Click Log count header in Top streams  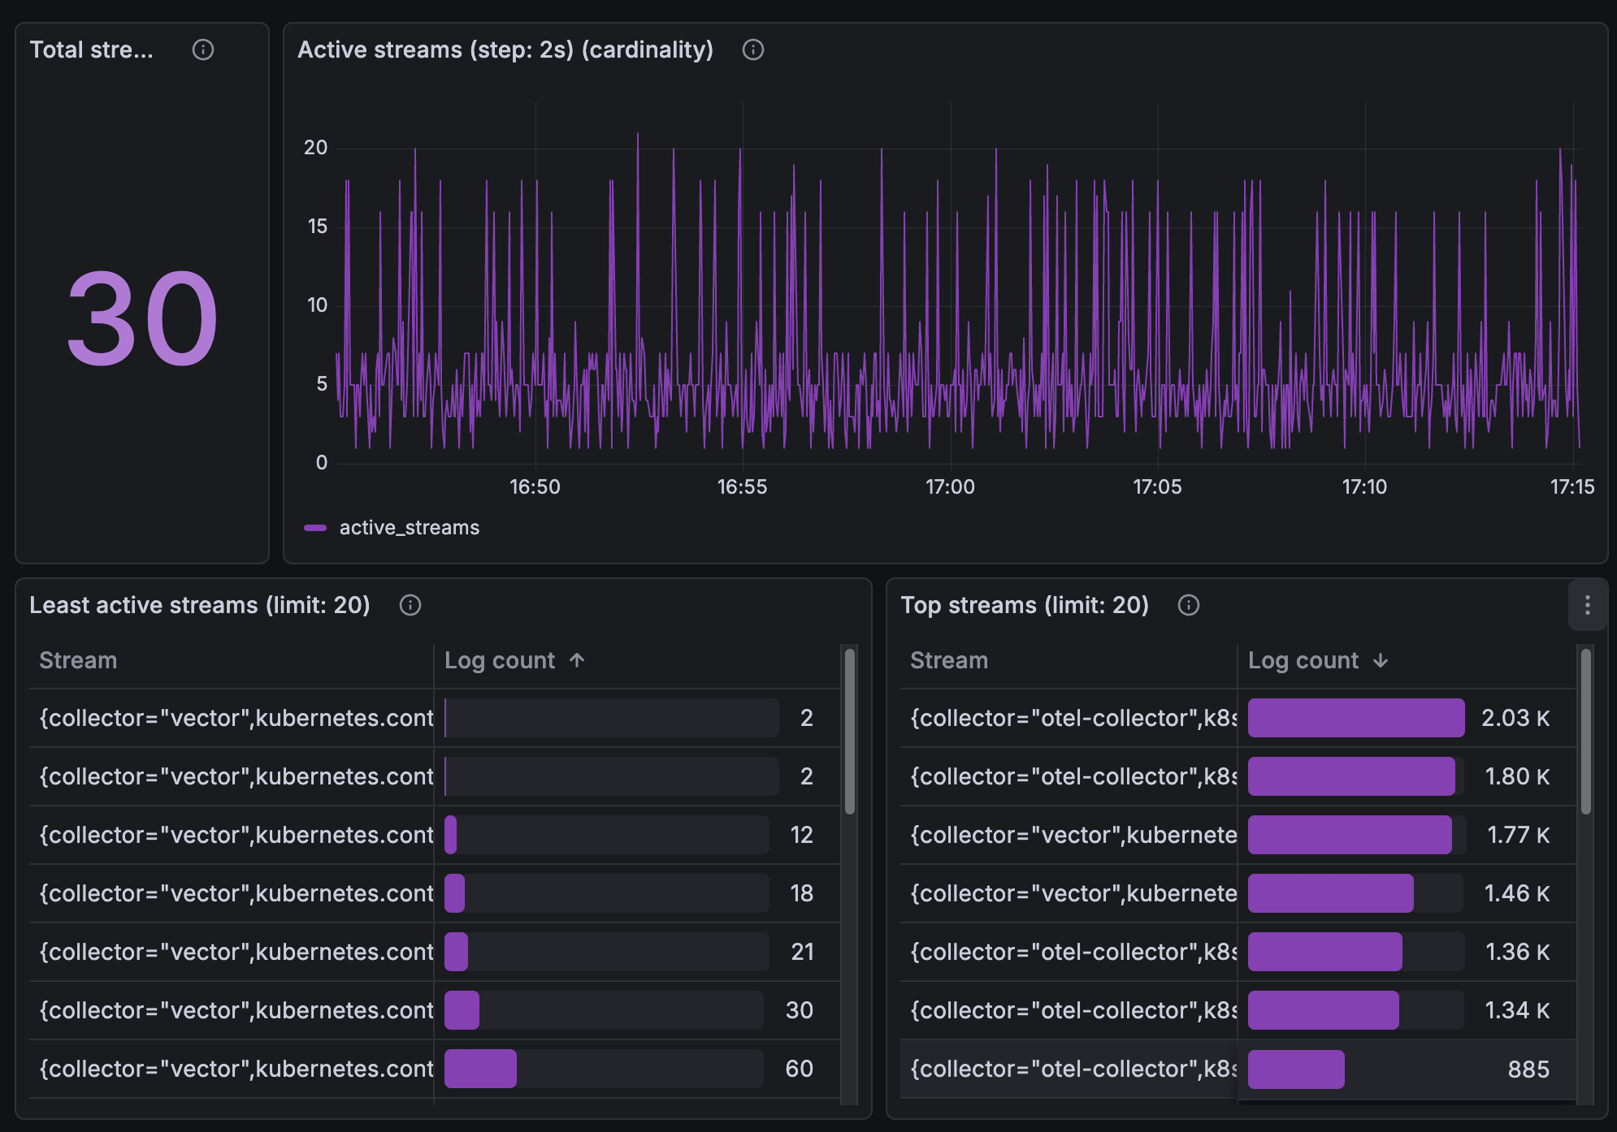pos(1303,660)
